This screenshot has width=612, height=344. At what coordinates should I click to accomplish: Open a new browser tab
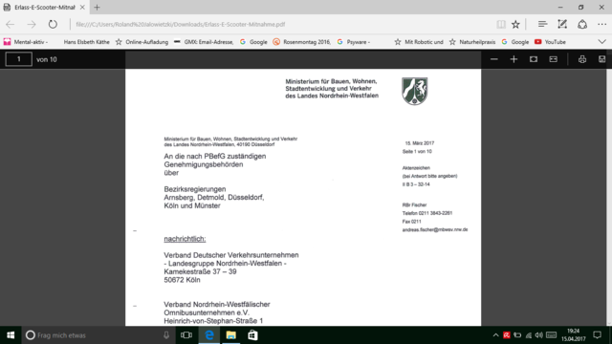[x=97, y=8]
